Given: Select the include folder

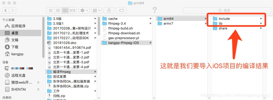Looking at the screenshot, I should pyautogui.click(x=237, y=19).
